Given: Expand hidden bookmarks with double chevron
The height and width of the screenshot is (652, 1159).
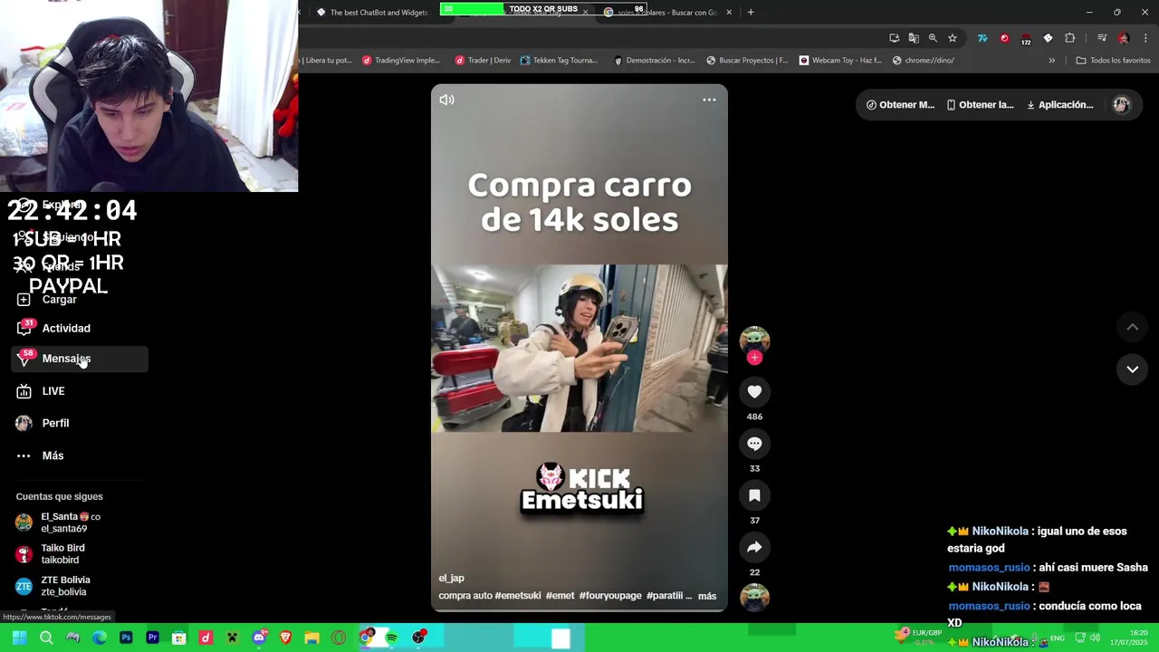Looking at the screenshot, I should click(x=1051, y=61).
